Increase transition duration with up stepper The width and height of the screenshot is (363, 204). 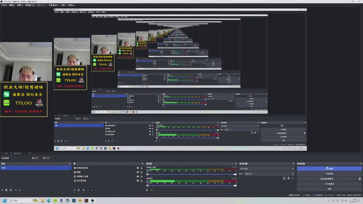(293, 173)
